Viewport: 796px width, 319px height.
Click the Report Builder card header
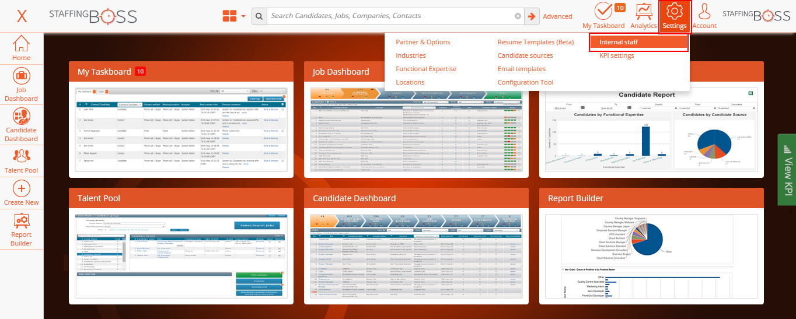tap(652, 198)
